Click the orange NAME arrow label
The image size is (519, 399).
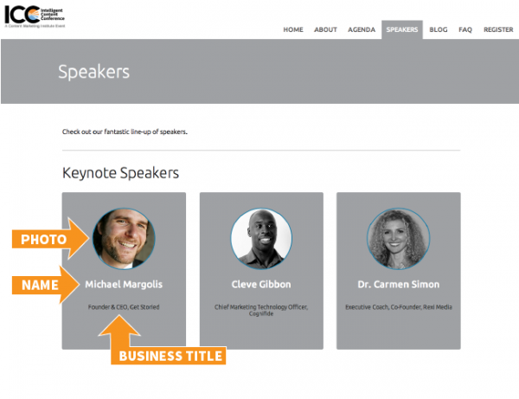pos(46,285)
